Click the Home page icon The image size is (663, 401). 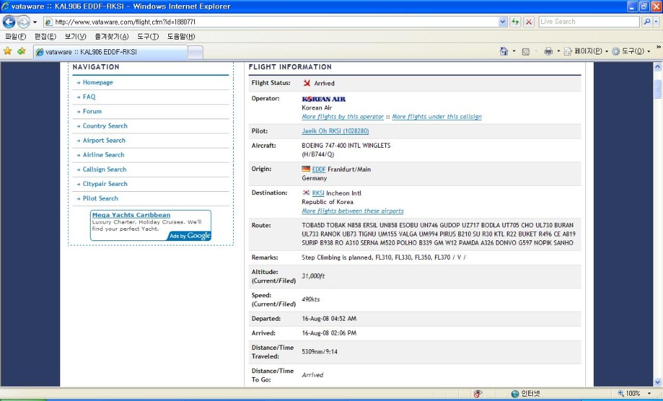click(x=504, y=51)
